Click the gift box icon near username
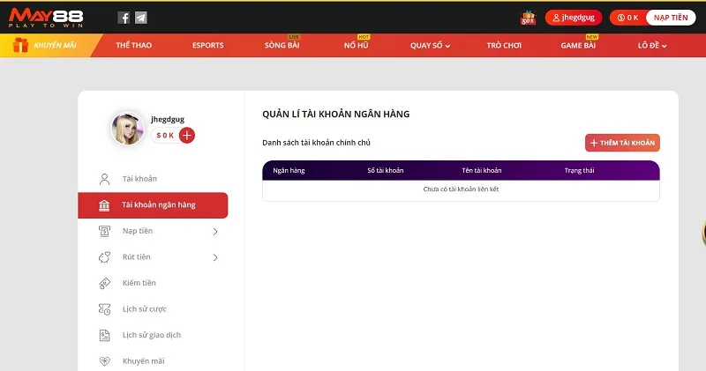 [x=529, y=17]
